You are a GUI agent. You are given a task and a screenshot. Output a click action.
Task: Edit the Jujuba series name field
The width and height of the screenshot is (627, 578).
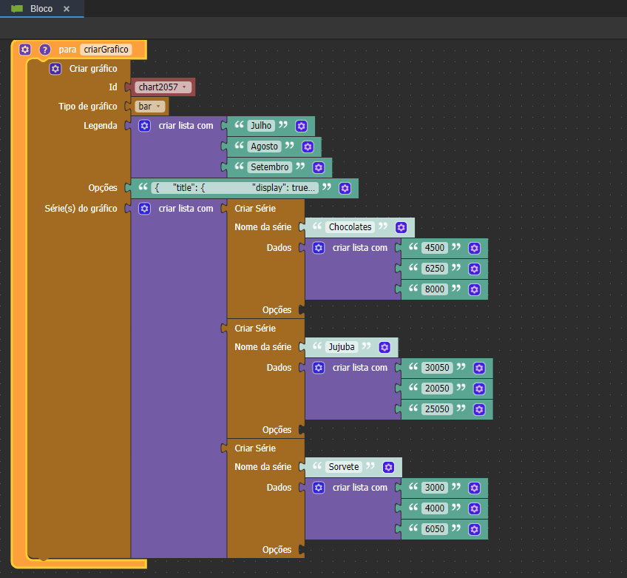pyautogui.click(x=342, y=347)
